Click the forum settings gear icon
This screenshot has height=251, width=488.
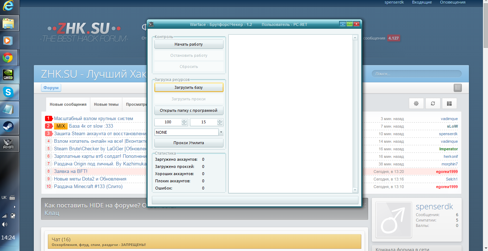click(416, 103)
